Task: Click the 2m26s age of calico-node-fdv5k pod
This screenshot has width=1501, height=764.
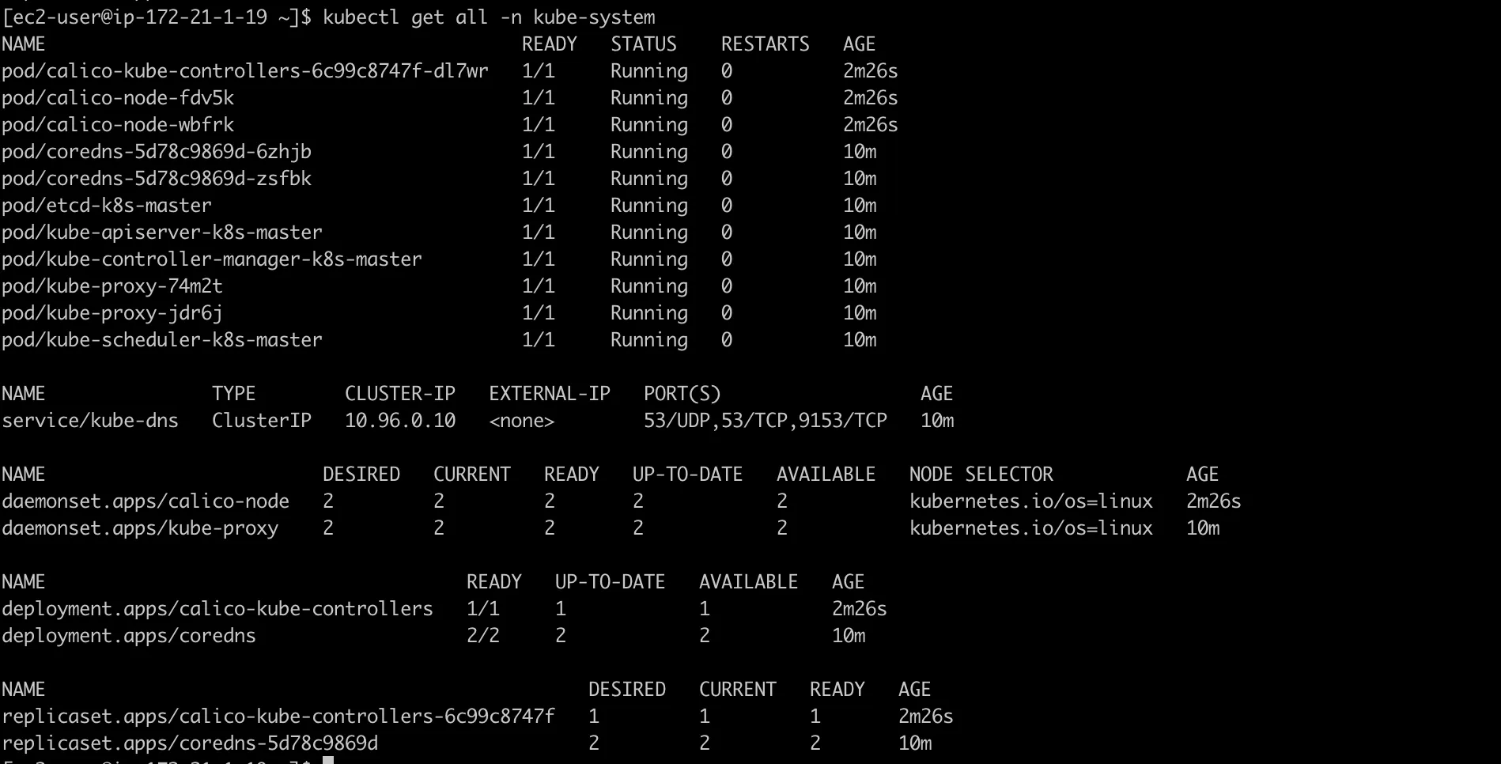Action: pyautogui.click(x=871, y=98)
